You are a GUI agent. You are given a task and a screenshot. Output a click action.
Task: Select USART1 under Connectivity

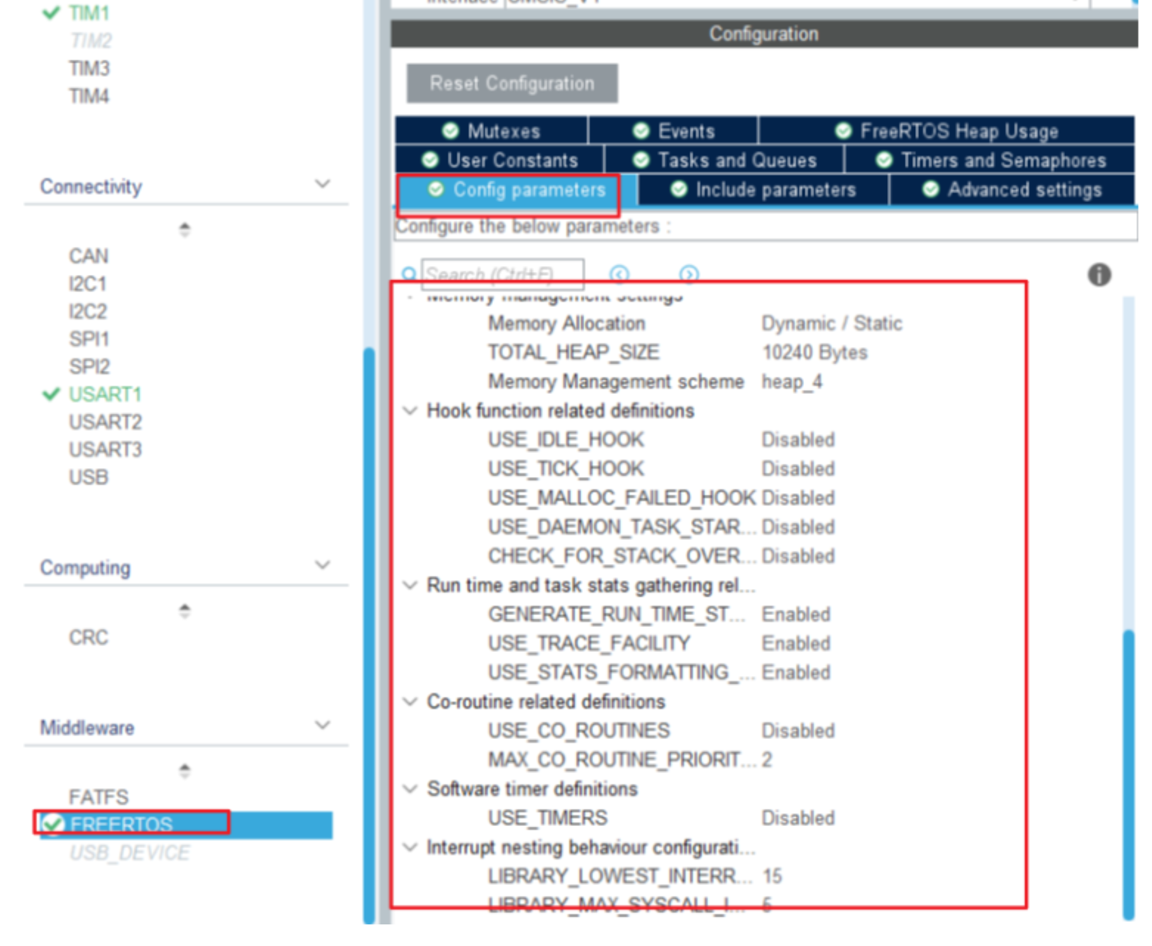click(x=105, y=395)
